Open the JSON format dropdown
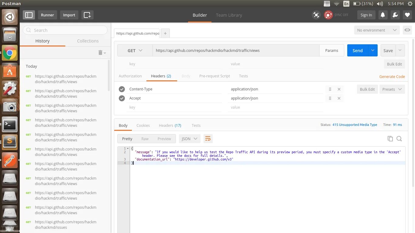The image size is (415, 233). [190, 139]
